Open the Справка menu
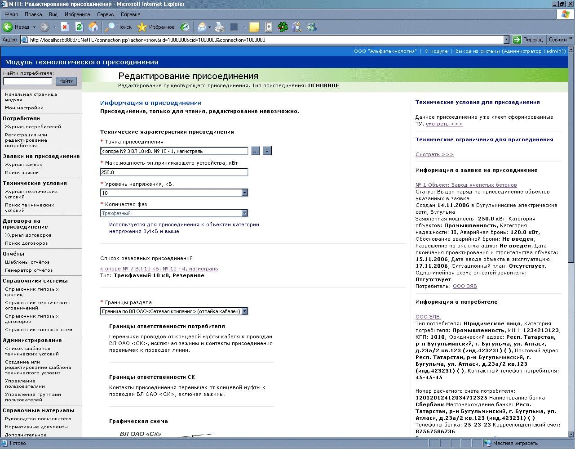 pyautogui.click(x=130, y=14)
